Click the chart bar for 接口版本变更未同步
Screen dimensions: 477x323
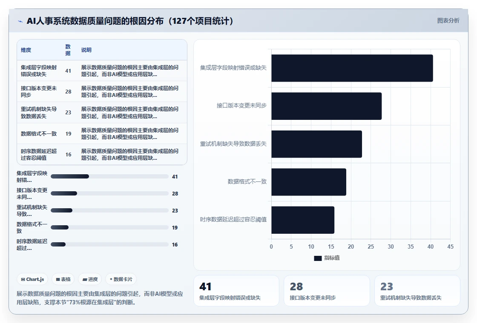pyautogui.click(x=326, y=106)
